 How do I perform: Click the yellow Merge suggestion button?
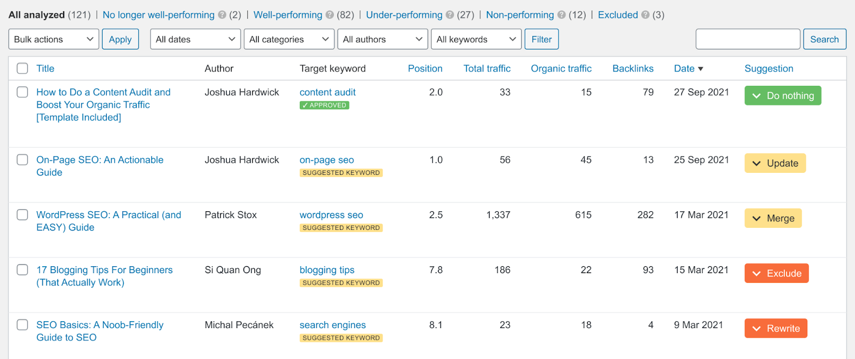[773, 218]
